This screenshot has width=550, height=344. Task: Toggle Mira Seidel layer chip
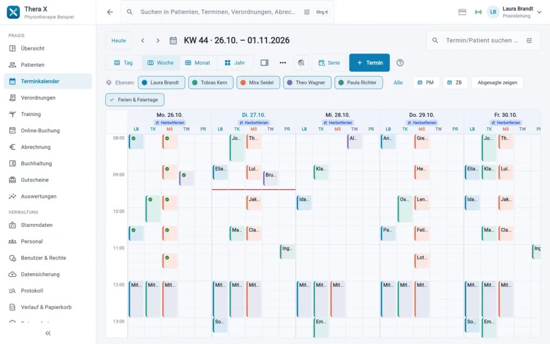click(258, 82)
